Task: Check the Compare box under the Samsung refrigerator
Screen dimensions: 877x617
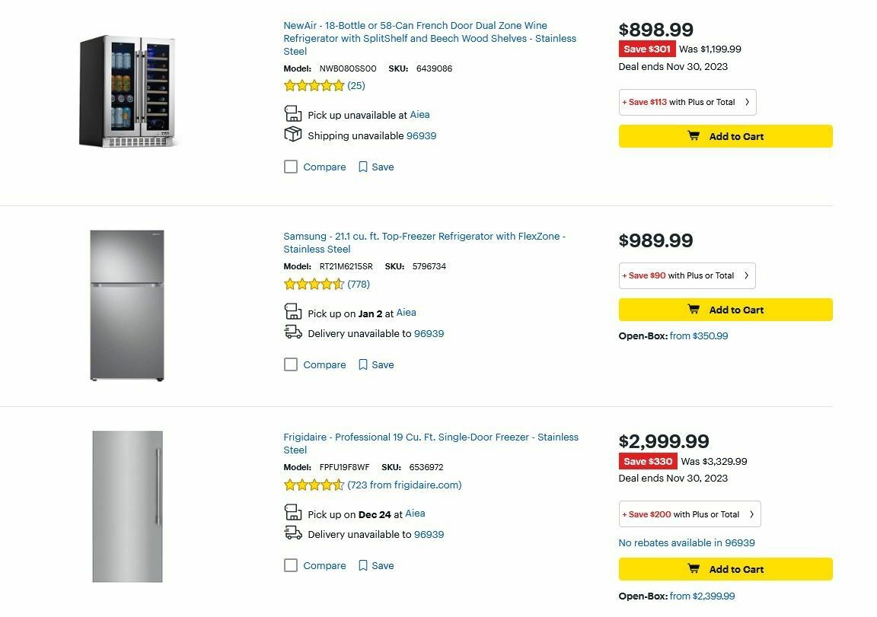Action: 291,364
